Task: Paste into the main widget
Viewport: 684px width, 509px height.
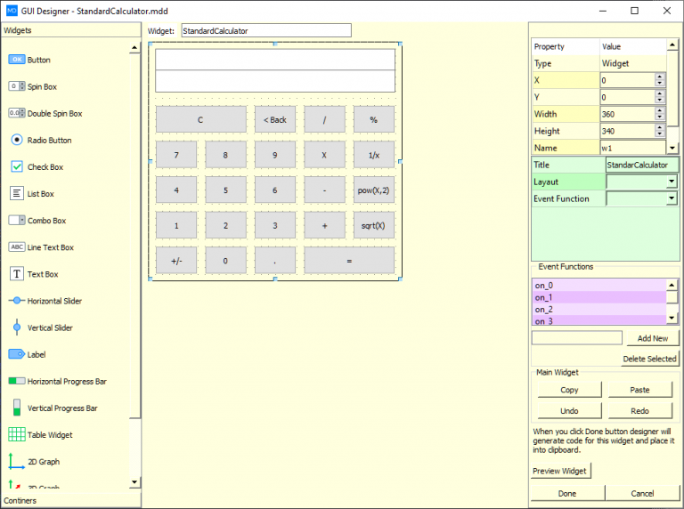Action: 640,390
